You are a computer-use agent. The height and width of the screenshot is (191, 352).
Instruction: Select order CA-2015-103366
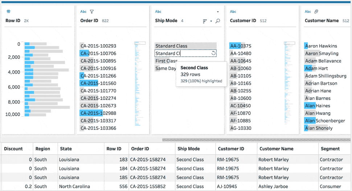point(98,128)
